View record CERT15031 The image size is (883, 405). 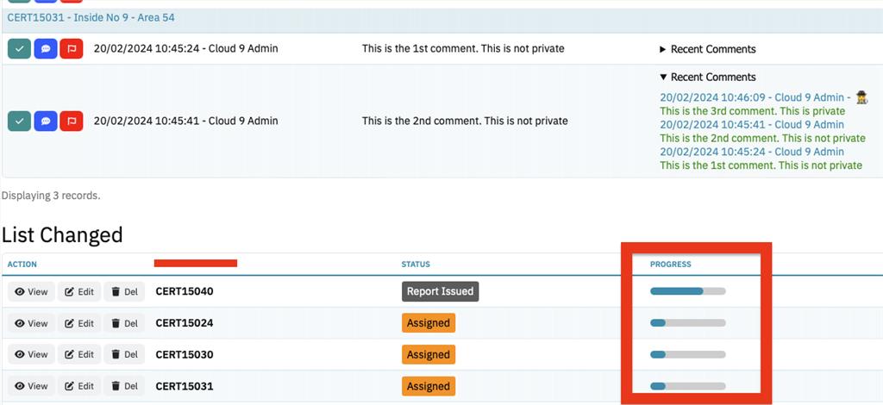pos(31,387)
